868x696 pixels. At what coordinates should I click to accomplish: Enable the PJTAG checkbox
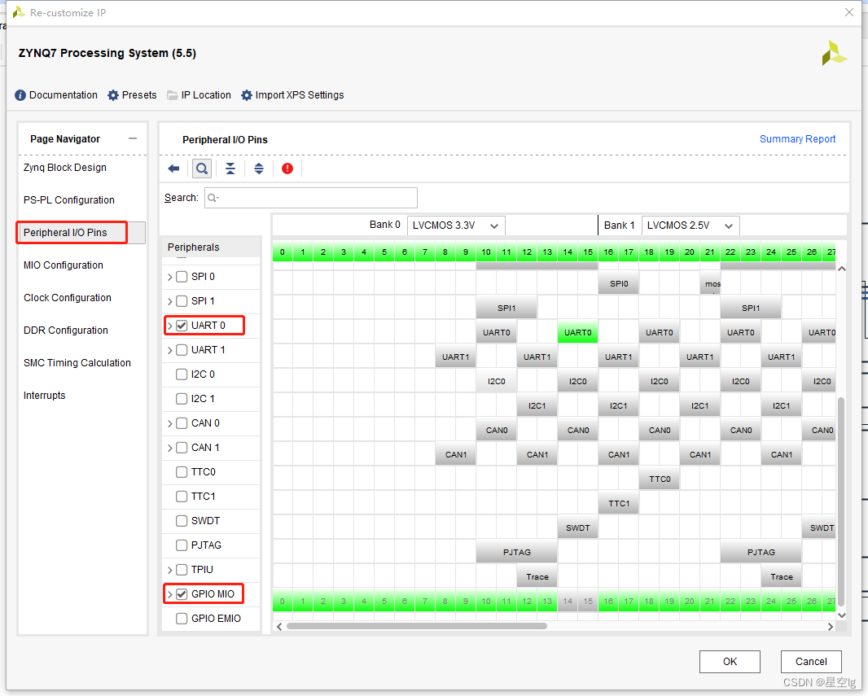(x=182, y=545)
